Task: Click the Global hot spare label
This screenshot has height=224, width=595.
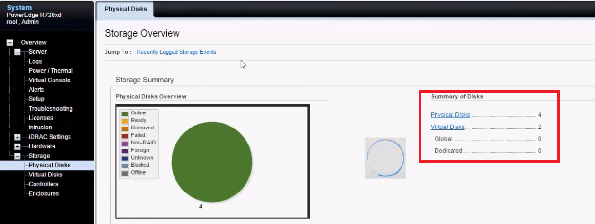Action: tap(443, 139)
